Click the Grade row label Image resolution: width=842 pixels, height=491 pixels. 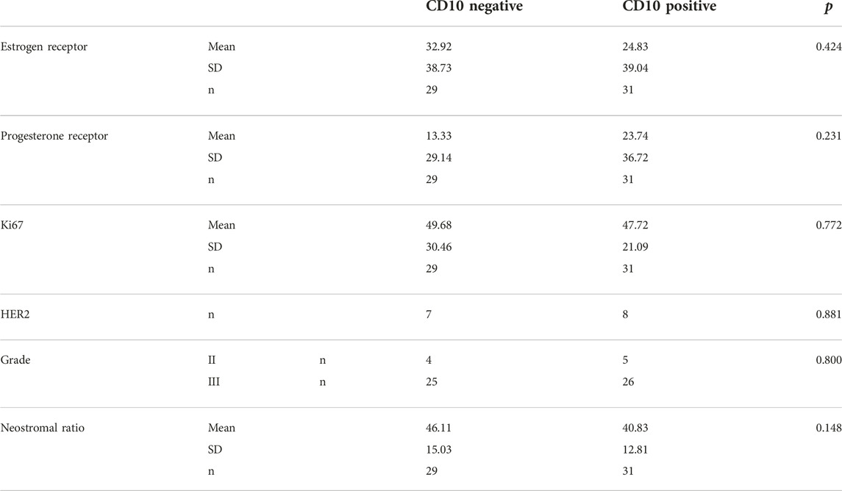(15, 360)
